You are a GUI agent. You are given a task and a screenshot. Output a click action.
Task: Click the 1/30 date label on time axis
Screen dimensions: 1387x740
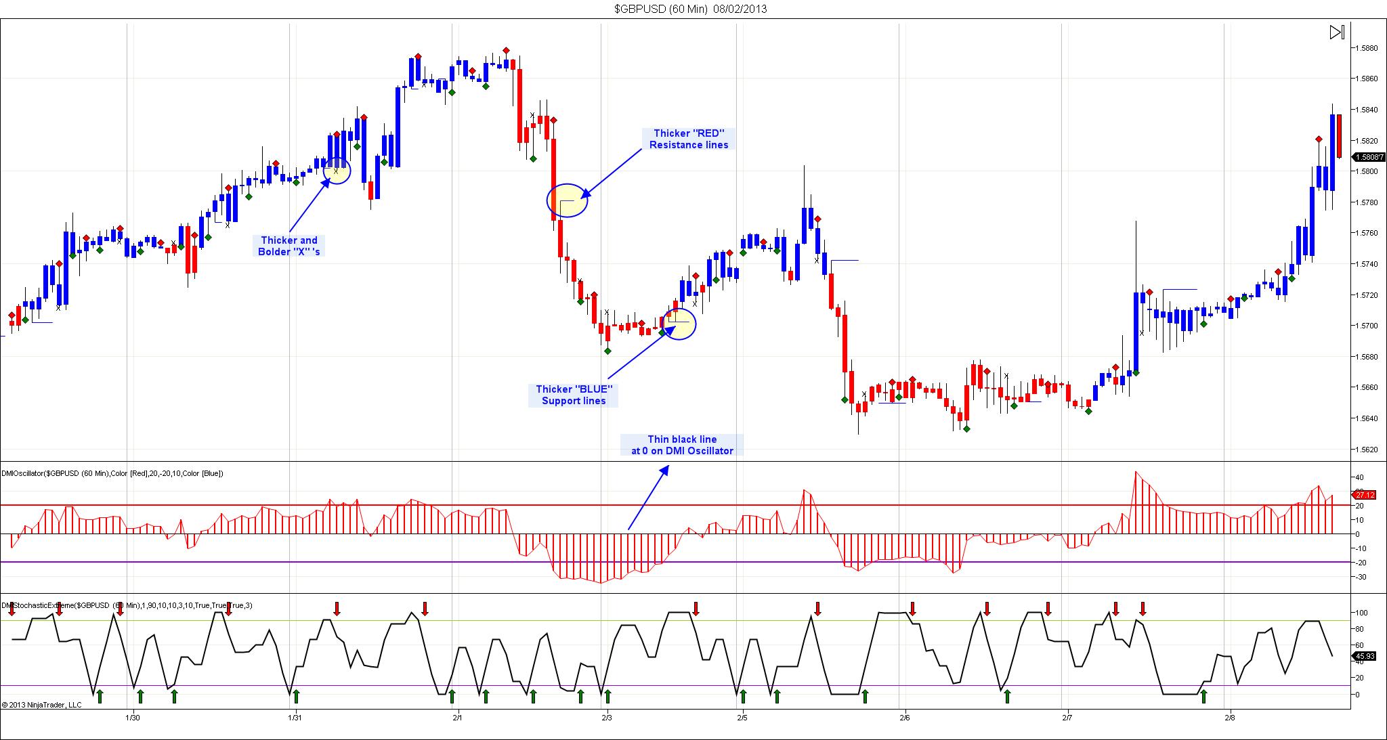point(133,718)
